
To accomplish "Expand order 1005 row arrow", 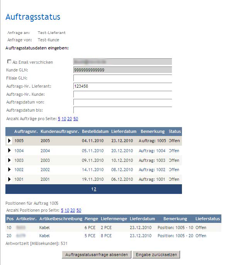I will click(x=9, y=141).
